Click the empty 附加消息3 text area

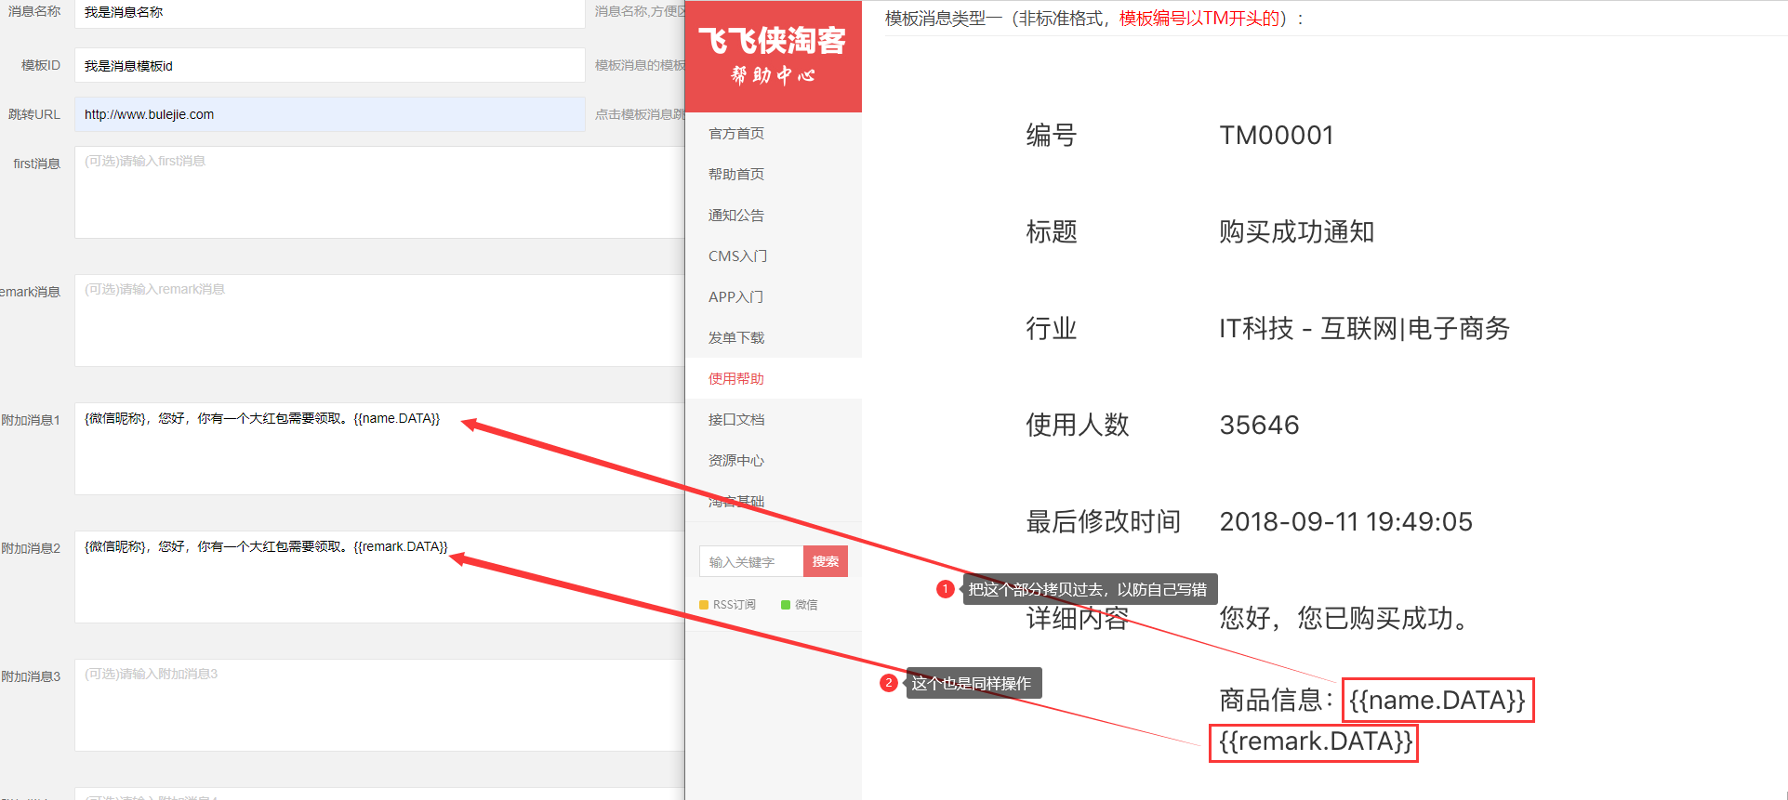tap(379, 705)
